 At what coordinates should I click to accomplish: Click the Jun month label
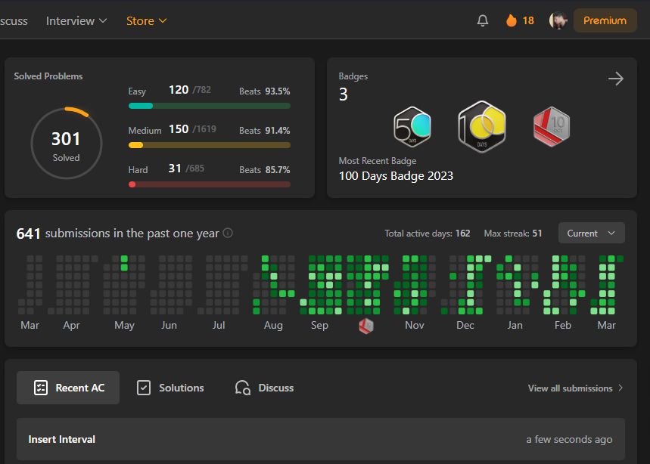pyautogui.click(x=169, y=326)
